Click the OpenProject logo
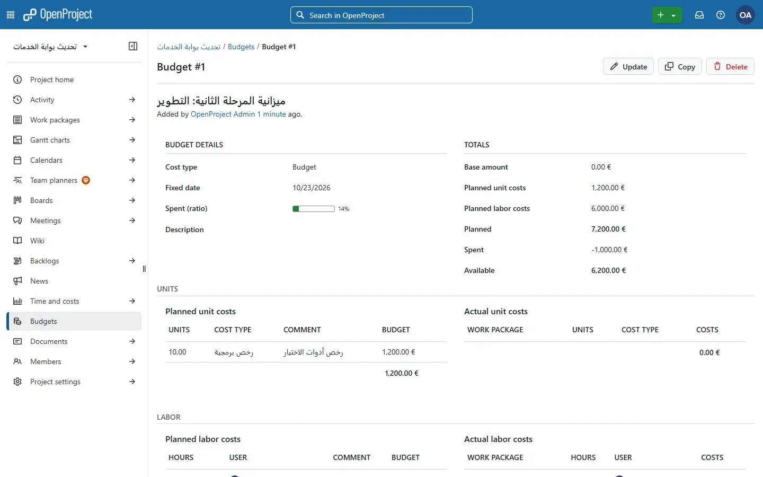Image resolution: width=763 pixels, height=477 pixels. pyautogui.click(x=58, y=15)
